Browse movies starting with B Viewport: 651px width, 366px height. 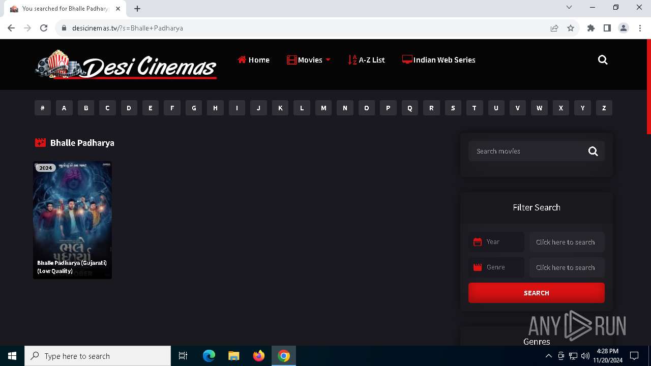point(86,108)
